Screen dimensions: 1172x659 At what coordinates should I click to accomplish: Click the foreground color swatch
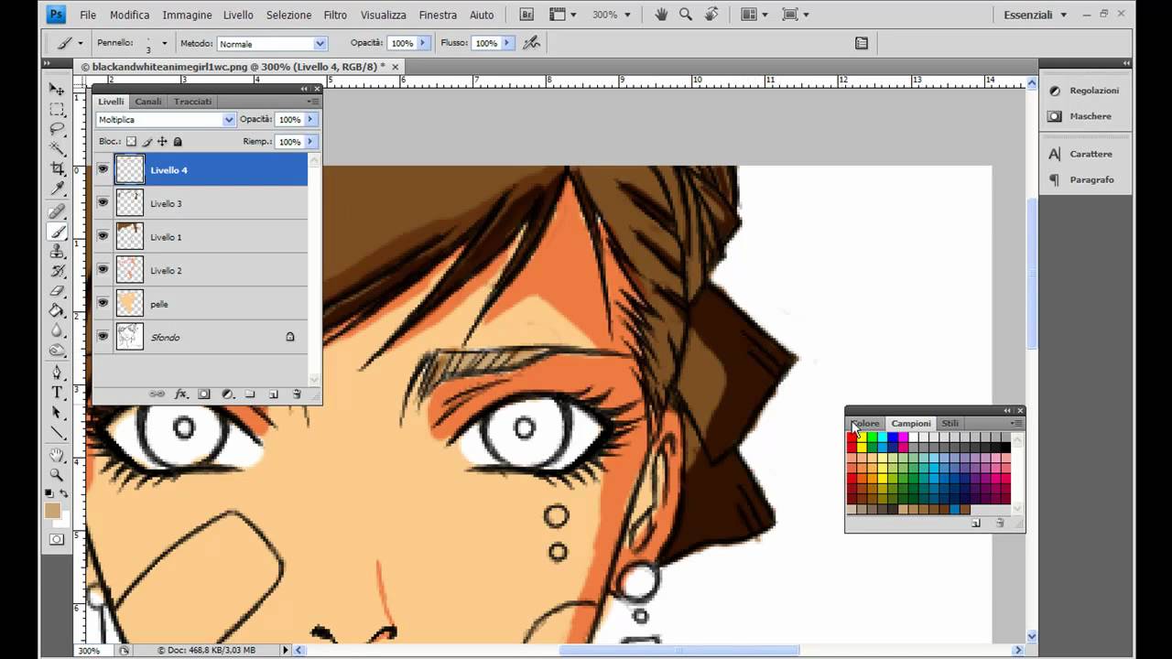click(52, 511)
